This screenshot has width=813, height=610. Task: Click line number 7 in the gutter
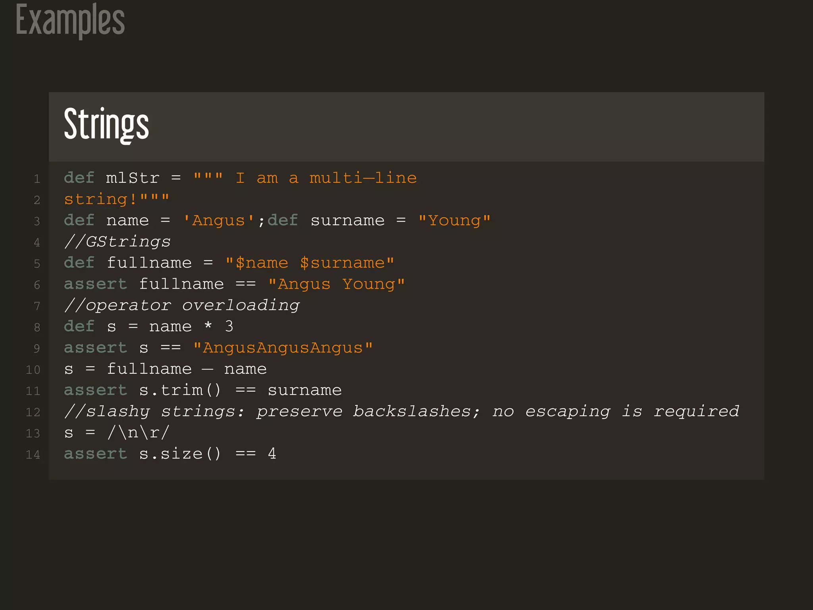(37, 306)
